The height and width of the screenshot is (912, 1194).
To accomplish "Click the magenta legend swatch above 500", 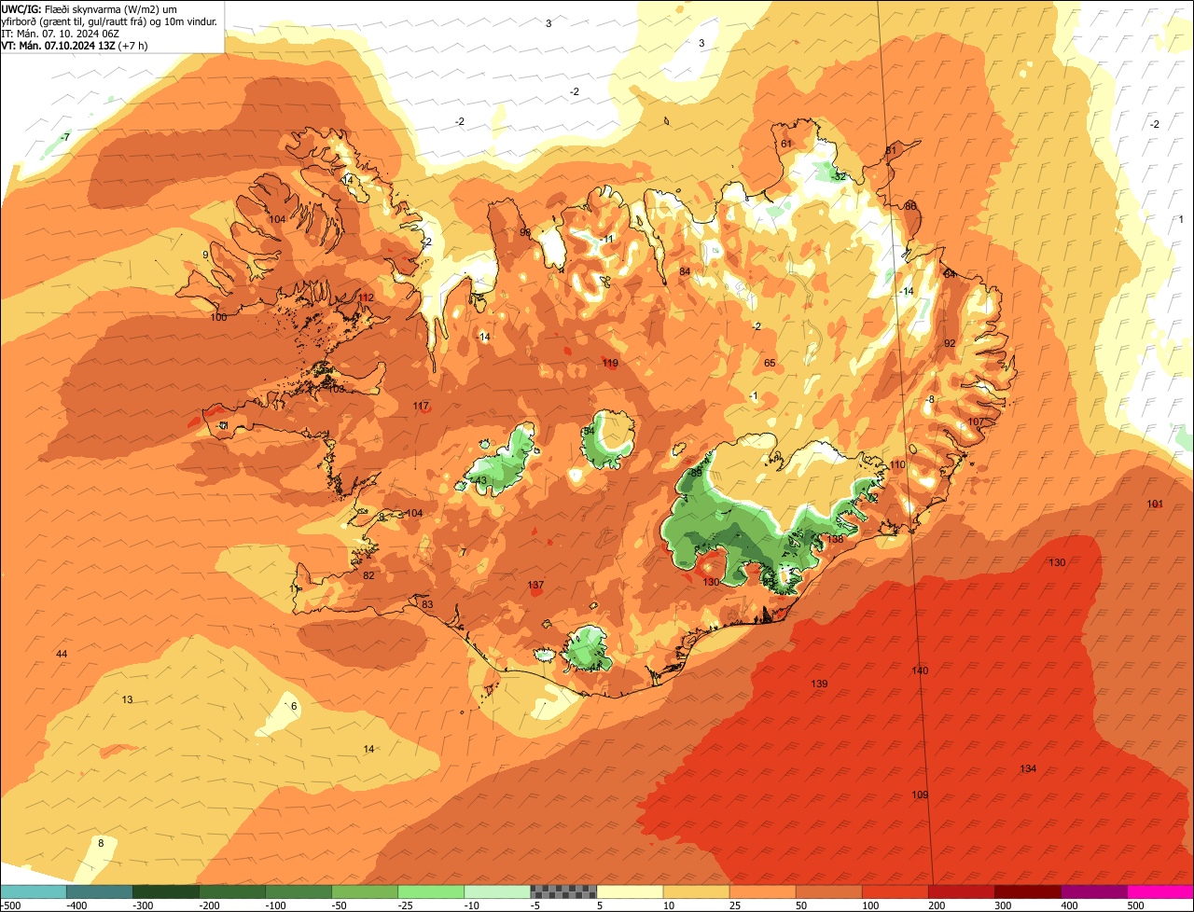I will [x=1159, y=891].
